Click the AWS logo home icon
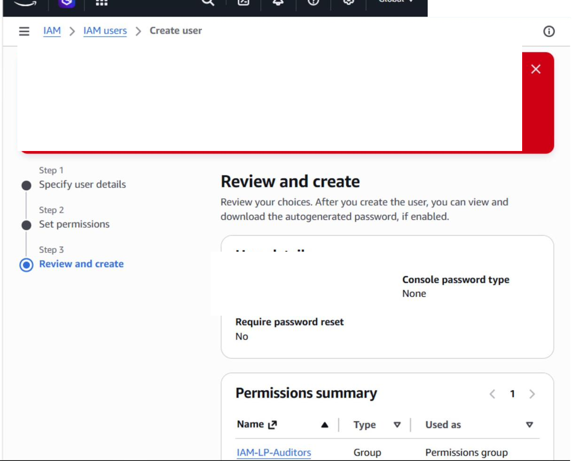 [x=24, y=3]
